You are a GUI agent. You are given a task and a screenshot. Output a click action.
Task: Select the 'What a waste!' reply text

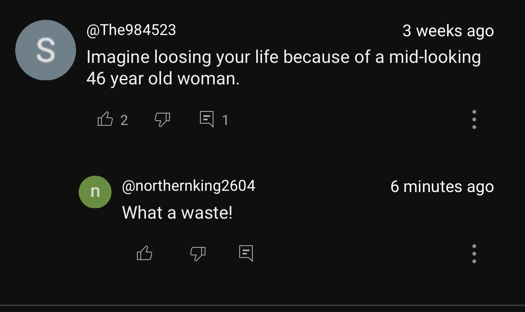coord(178,212)
